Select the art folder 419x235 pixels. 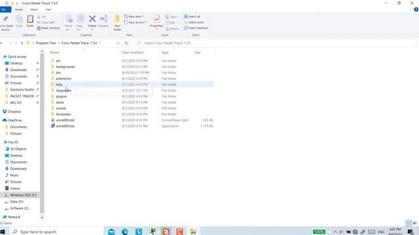[x=58, y=61]
